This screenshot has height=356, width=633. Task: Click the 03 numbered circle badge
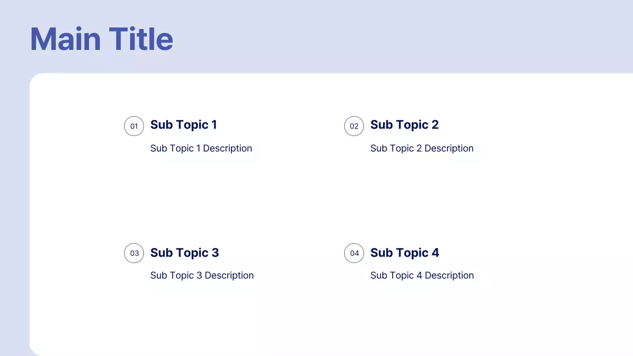tap(134, 253)
